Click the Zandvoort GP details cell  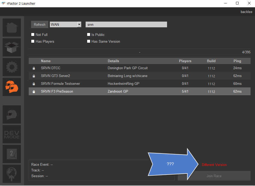point(118,91)
